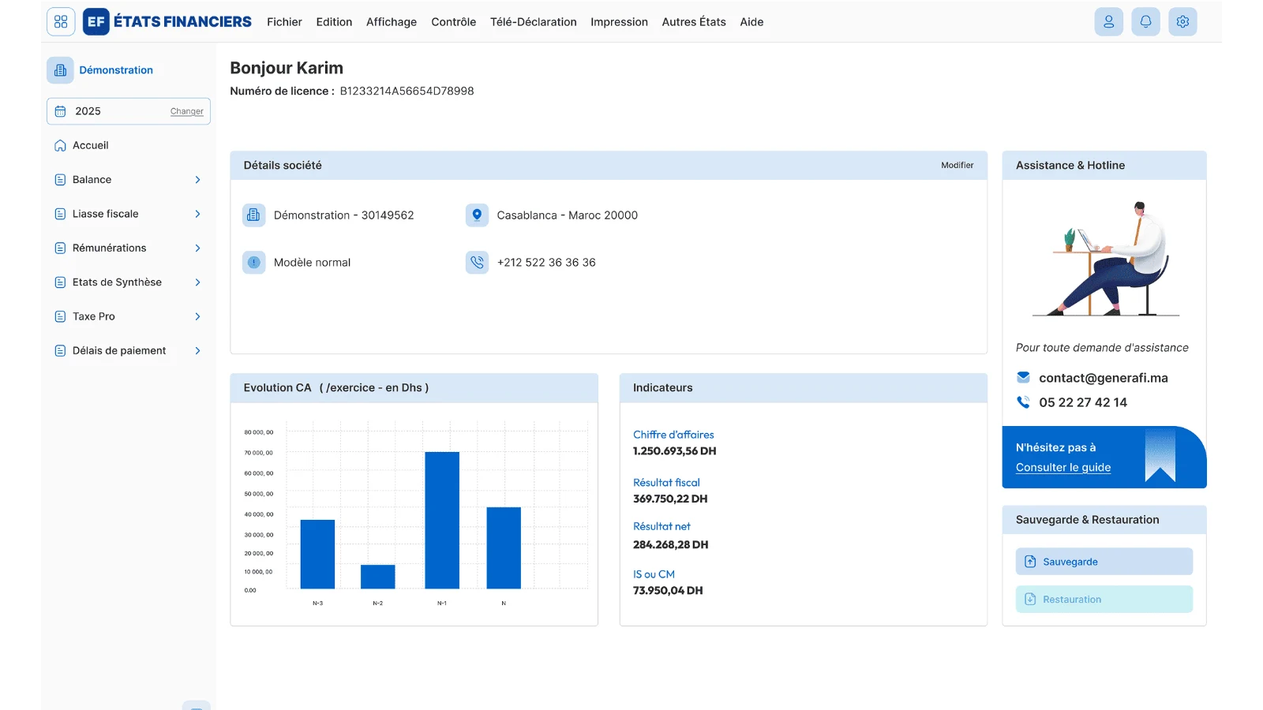Open the Fichier menu
Image resolution: width=1263 pixels, height=710 pixels.
pyautogui.click(x=284, y=22)
